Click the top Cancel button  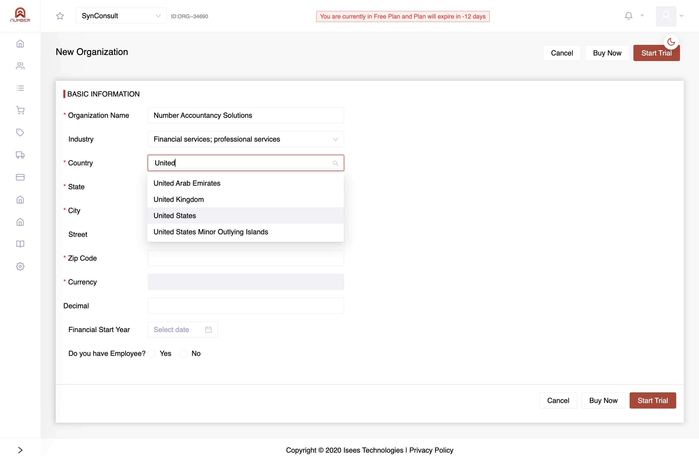(562, 53)
